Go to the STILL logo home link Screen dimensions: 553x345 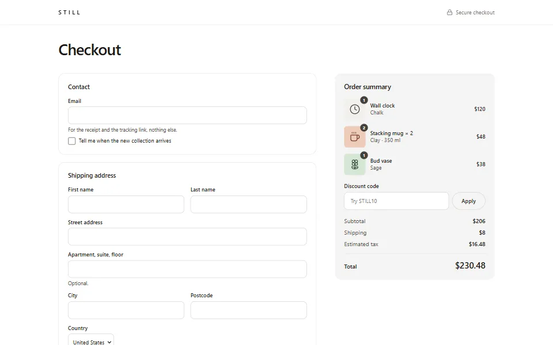pos(69,12)
